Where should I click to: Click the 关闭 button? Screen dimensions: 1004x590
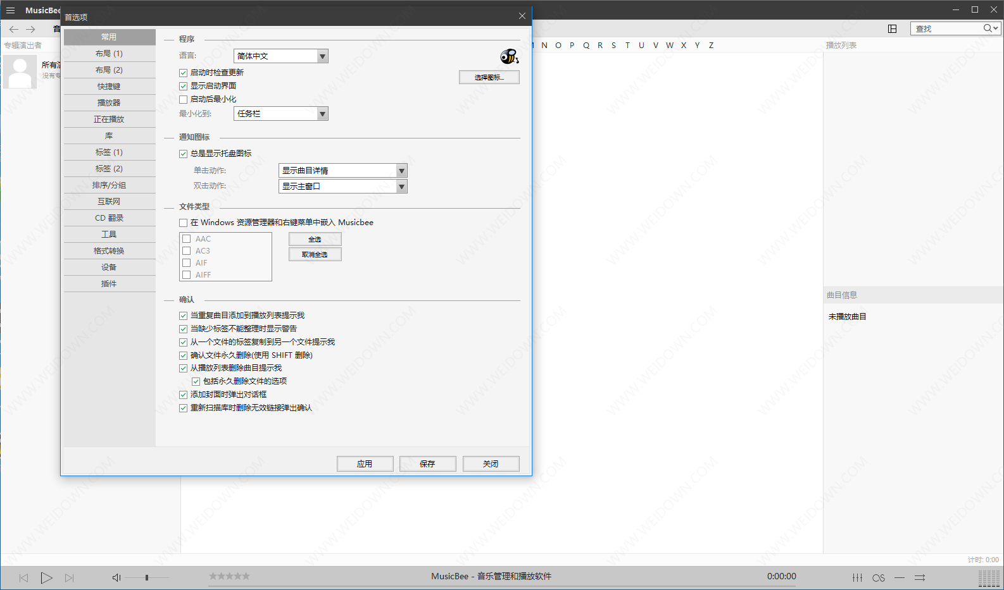pyautogui.click(x=491, y=464)
